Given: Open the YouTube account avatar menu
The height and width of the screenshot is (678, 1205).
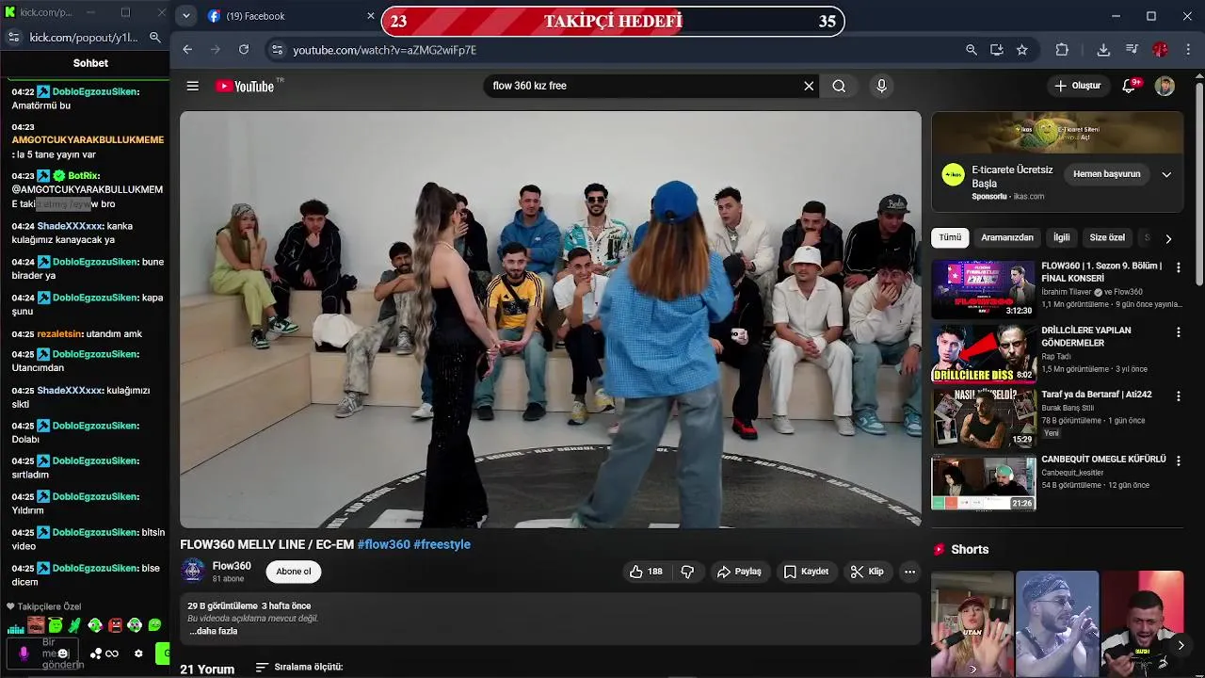Looking at the screenshot, I should point(1165,86).
